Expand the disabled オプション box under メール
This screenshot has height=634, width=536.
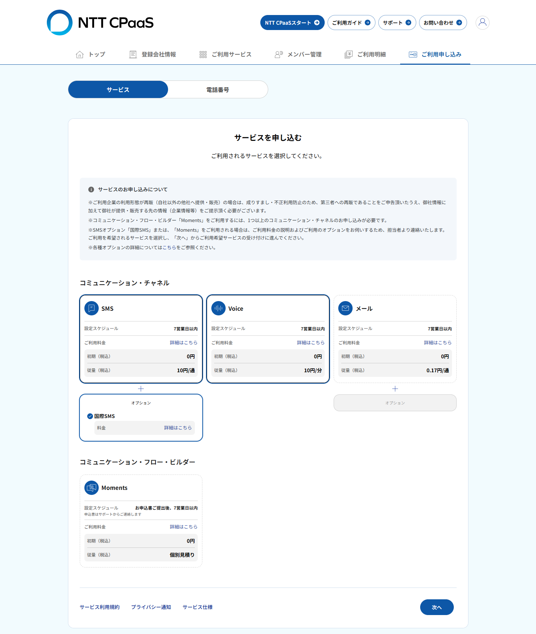(395, 403)
